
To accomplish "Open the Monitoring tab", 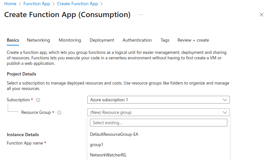I will pos(70,40).
